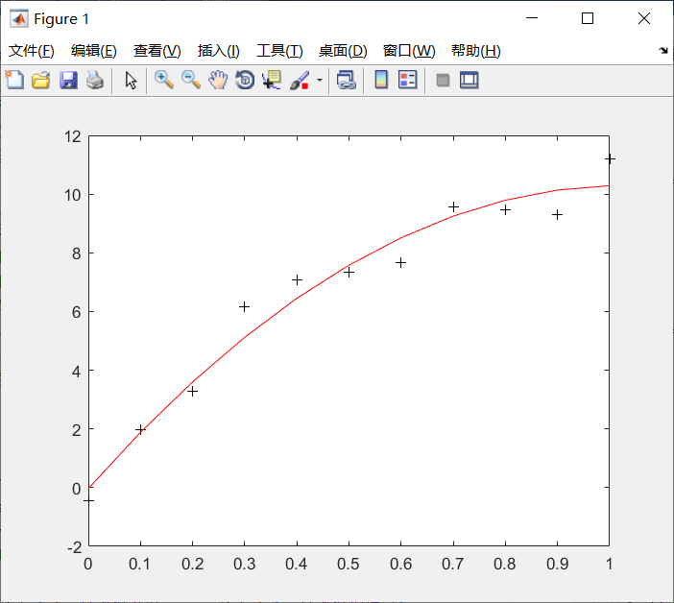Click the Hide Plot Tools icon
This screenshot has width=674, height=603.
click(443, 80)
